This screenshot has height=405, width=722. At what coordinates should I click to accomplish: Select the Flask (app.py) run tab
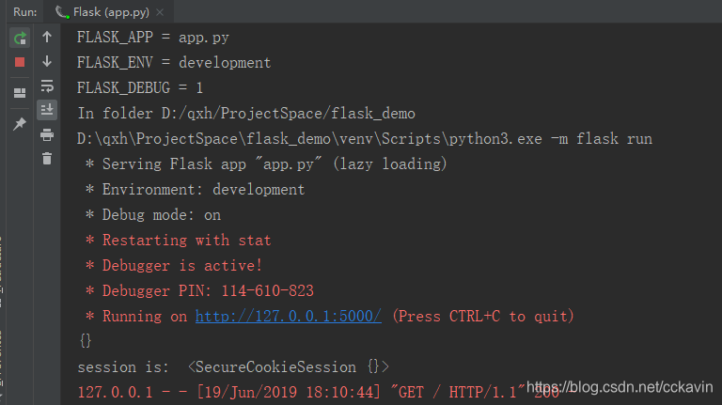click(110, 12)
